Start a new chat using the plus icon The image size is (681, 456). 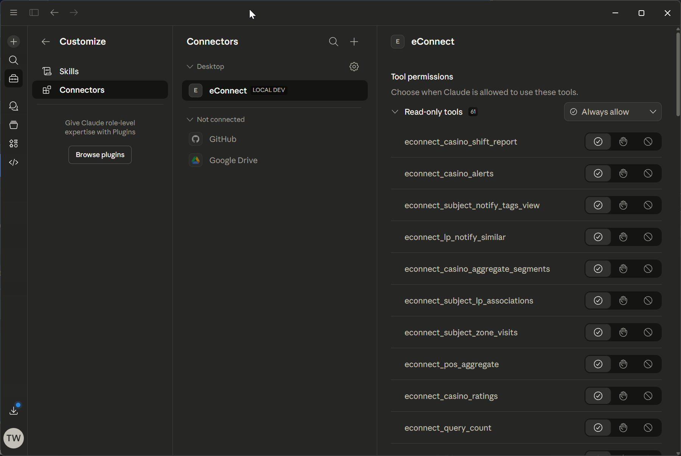[x=14, y=42]
